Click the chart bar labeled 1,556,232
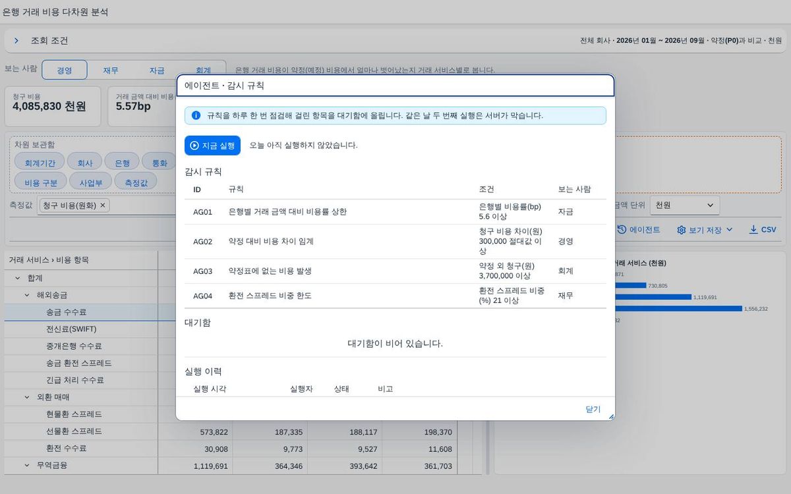Screen dimensions: 791x494 pos(678,308)
